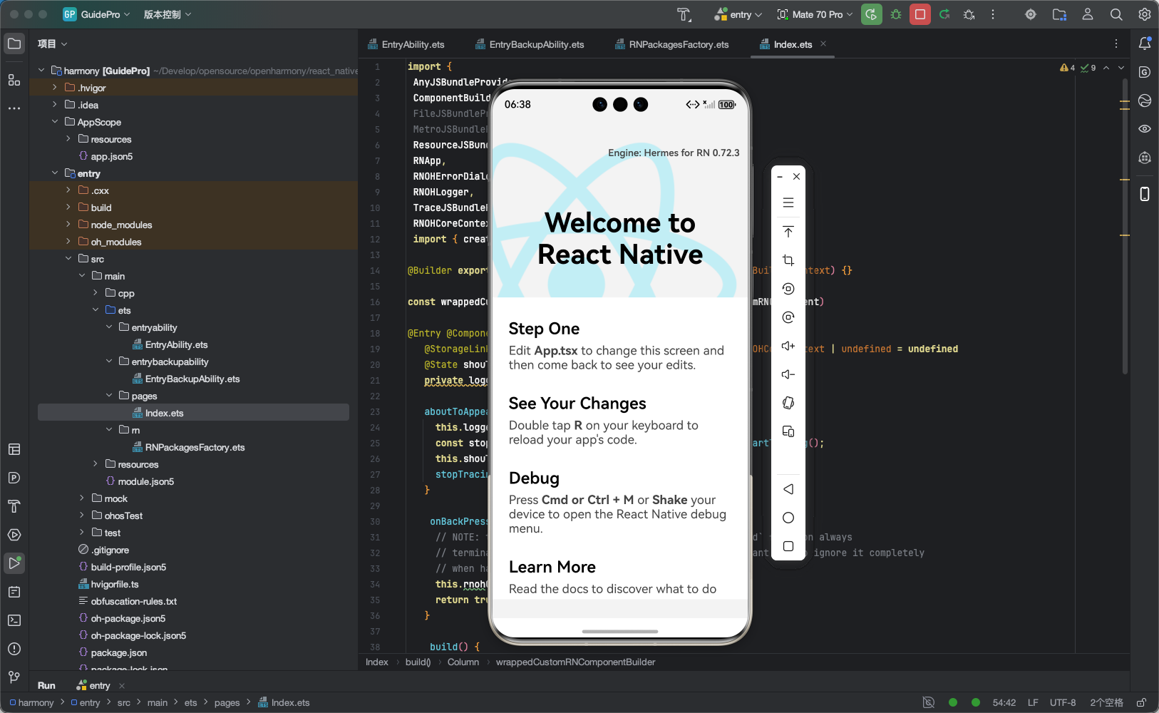Viewport: 1159px width, 713px height.
Task: Run the entry app with green button
Action: tap(871, 14)
